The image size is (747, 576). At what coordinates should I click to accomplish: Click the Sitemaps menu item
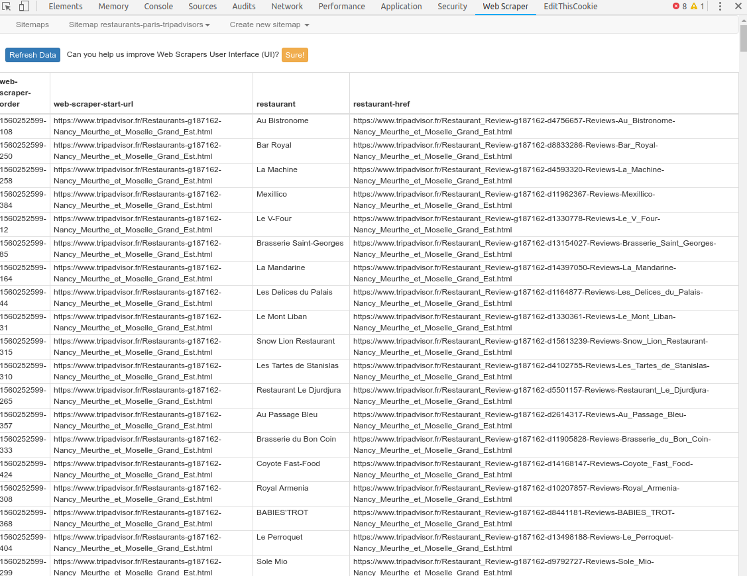pyautogui.click(x=32, y=24)
